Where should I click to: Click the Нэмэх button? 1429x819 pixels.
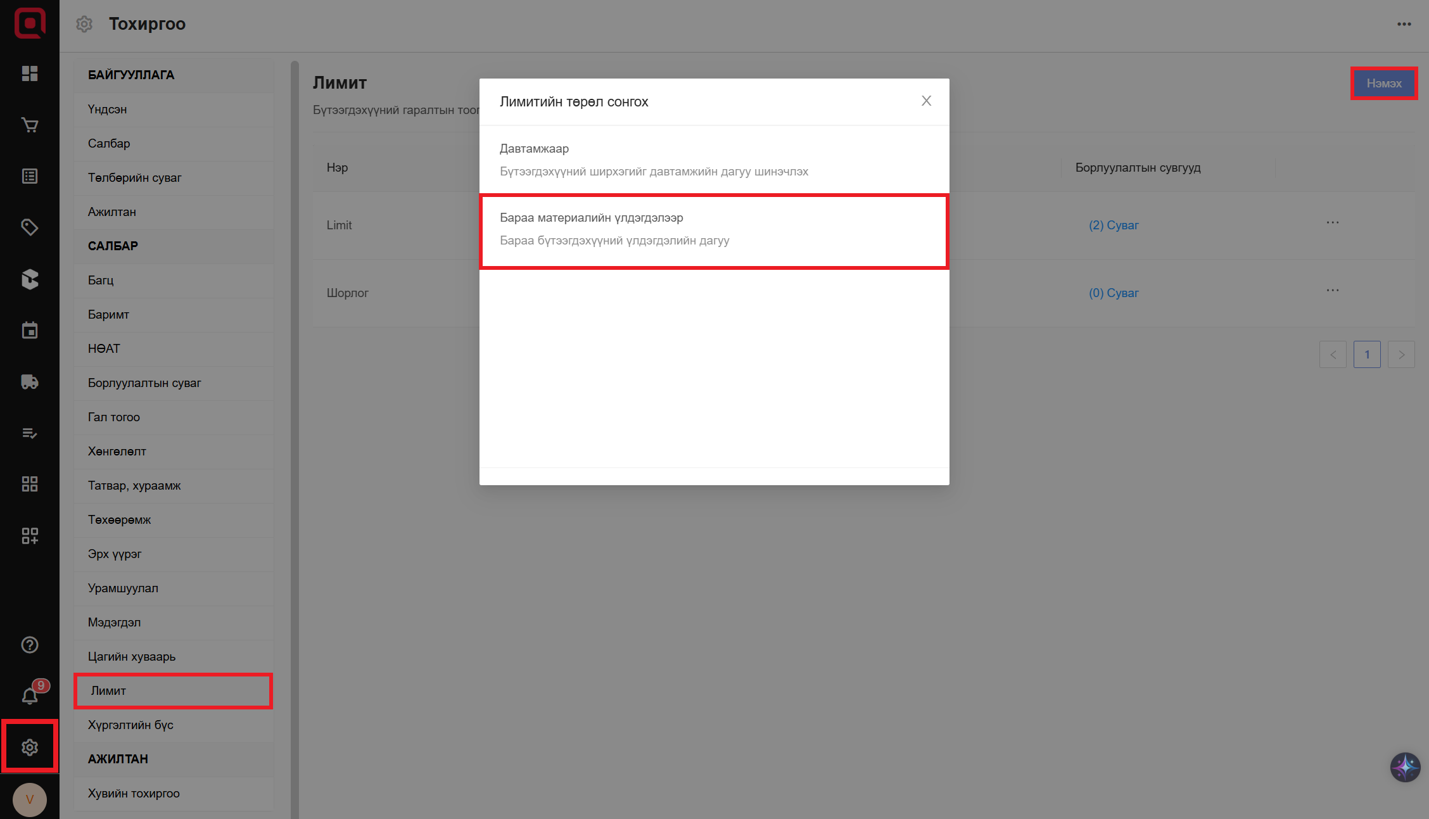(x=1384, y=84)
